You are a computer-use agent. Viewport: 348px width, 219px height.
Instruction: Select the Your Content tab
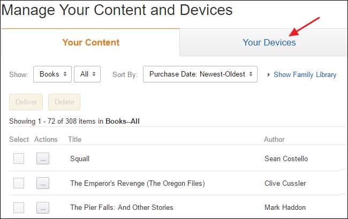90,42
